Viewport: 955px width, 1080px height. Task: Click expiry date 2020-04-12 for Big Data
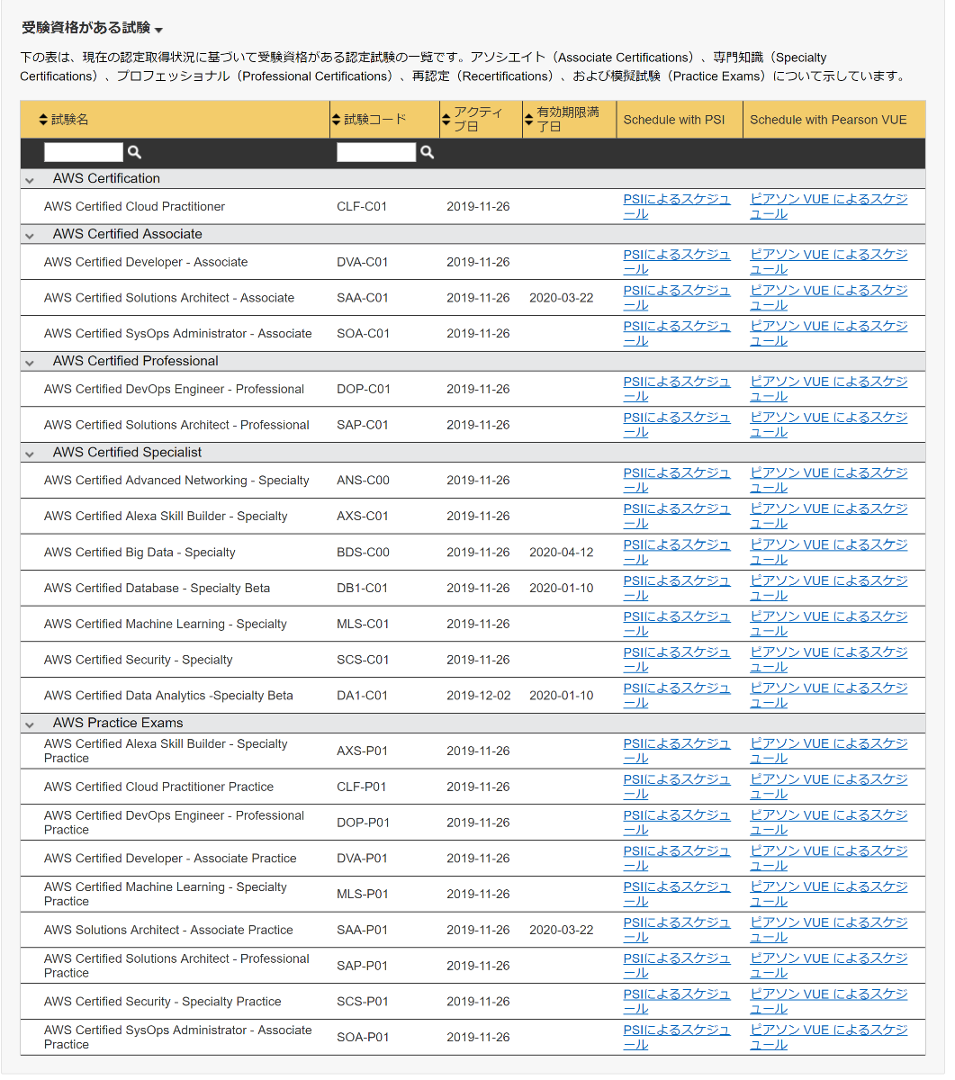tap(562, 552)
